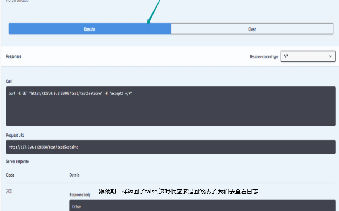This screenshot has height=211, width=339.
Task: Click the Responses section heading
Action: tap(14, 56)
